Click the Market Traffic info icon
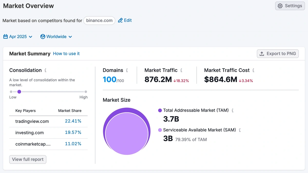Screen dimensions: 308x173 coord(181,70)
